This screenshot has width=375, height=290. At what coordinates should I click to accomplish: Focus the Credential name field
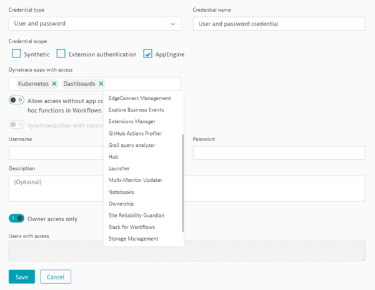point(279,24)
